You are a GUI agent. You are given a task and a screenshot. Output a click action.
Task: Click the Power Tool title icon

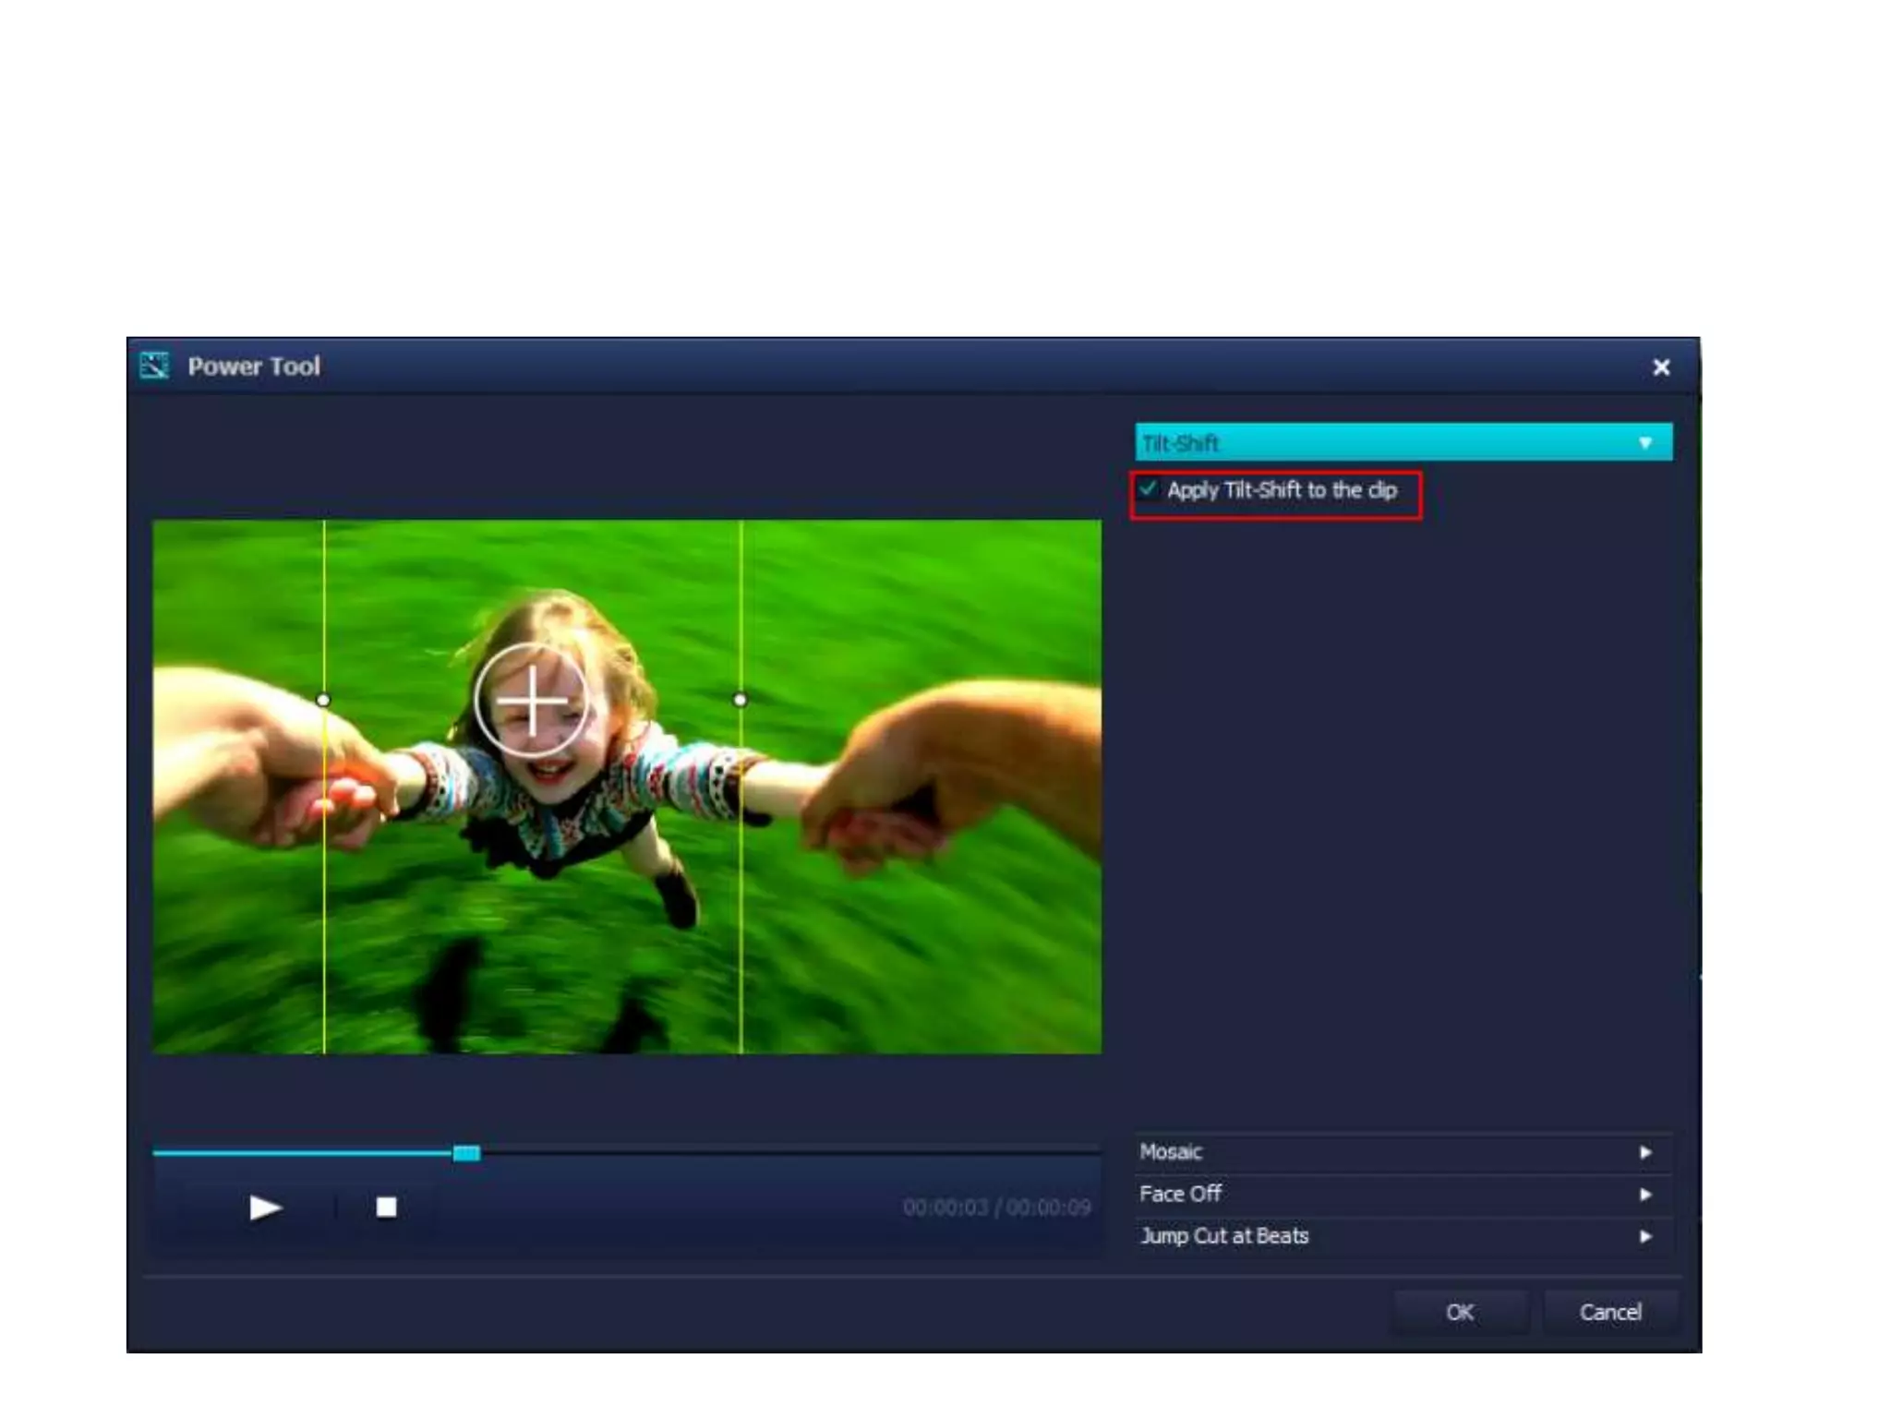pos(154,366)
